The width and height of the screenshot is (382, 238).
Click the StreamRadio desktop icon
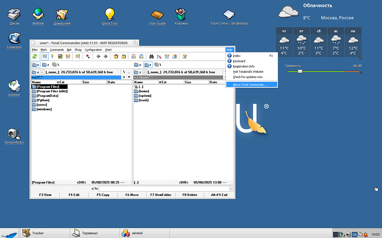click(14, 136)
